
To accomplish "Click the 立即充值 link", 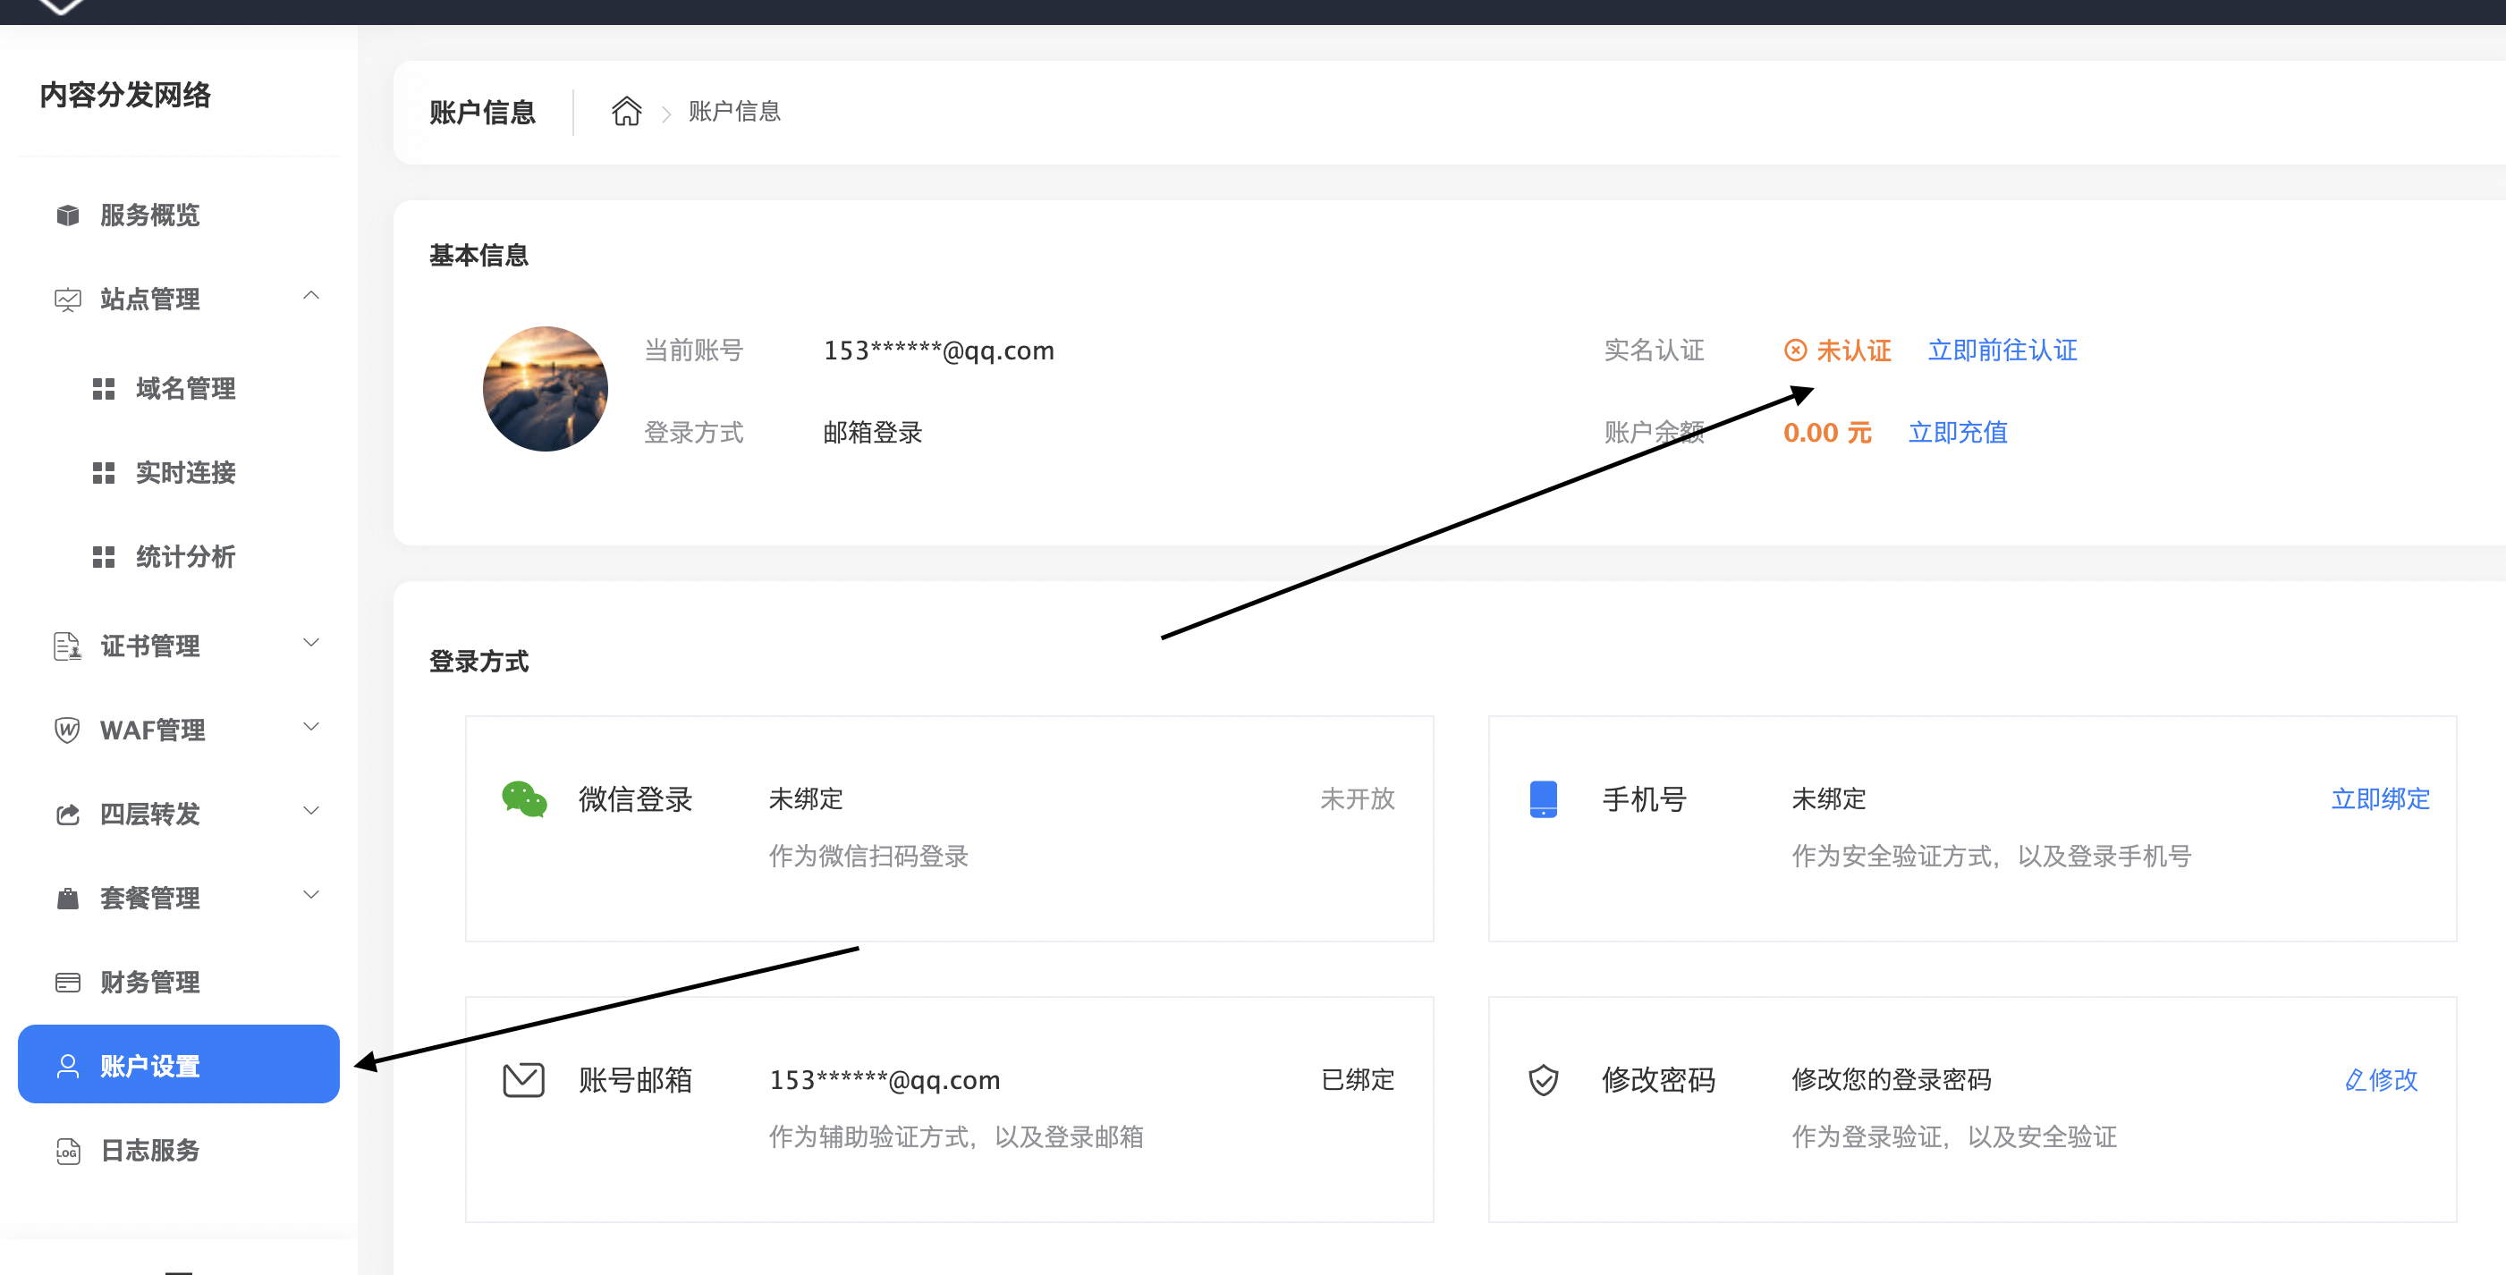I will [1958, 433].
